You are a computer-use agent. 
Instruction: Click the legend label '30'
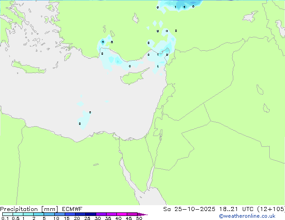pyautogui.click(x=98, y=218)
